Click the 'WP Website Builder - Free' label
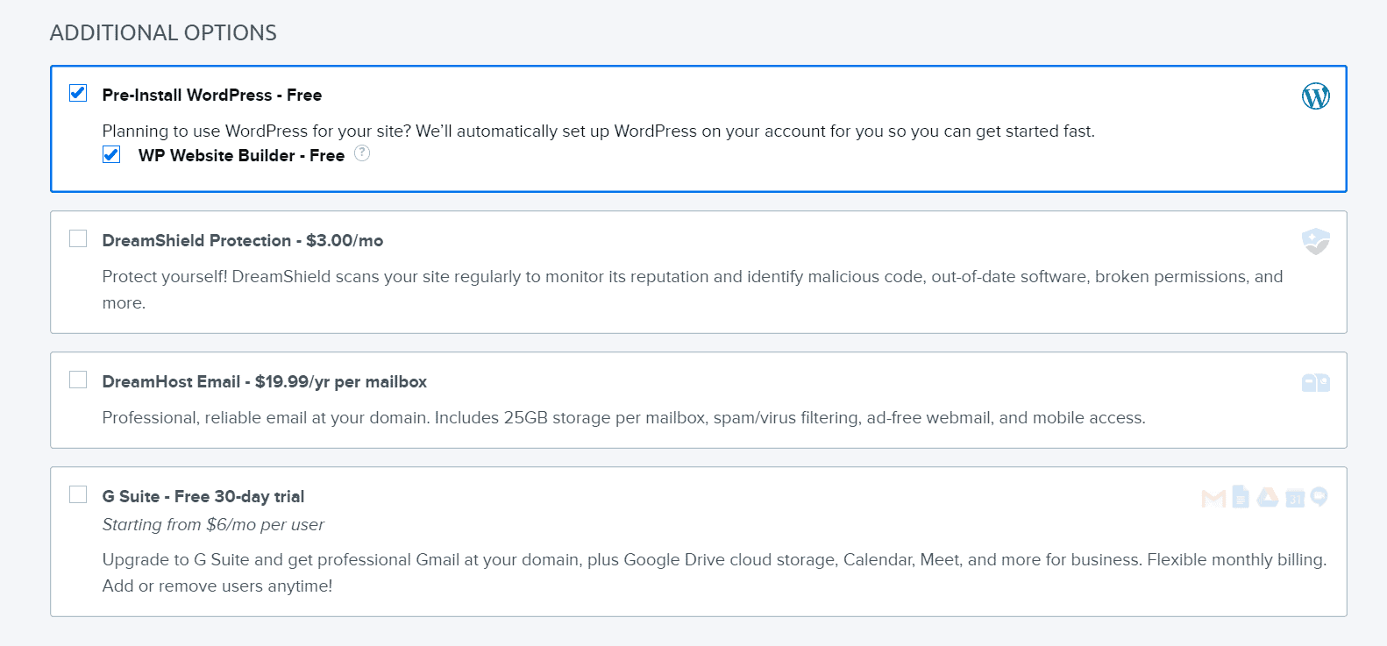 click(x=241, y=155)
